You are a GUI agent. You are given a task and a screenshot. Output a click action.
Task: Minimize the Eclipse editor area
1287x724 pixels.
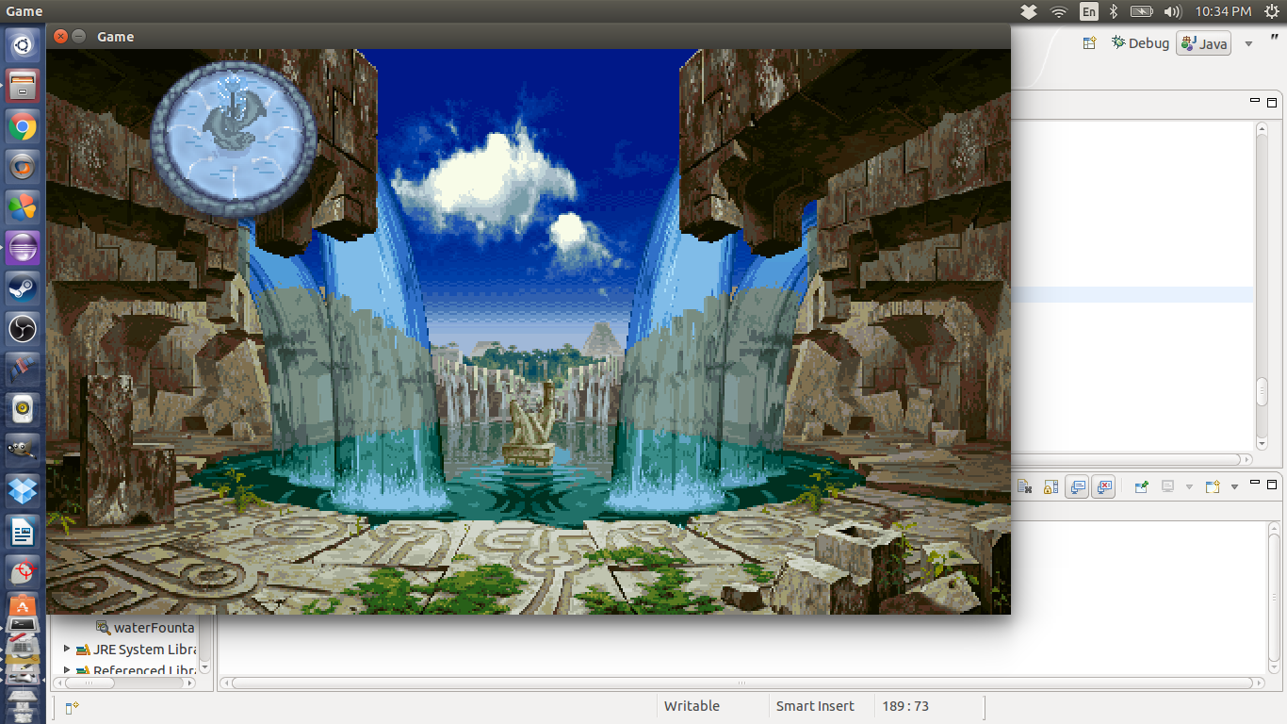[1255, 100]
